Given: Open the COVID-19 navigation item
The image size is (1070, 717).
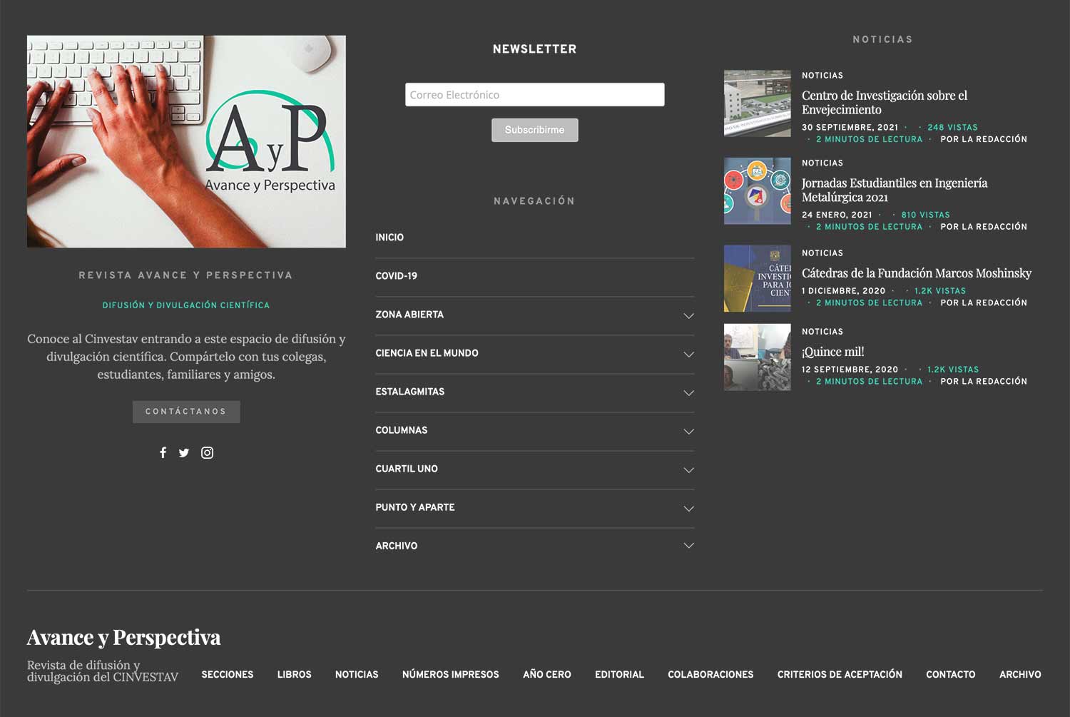Looking at the screenshot, I should (x=396, y=276).
